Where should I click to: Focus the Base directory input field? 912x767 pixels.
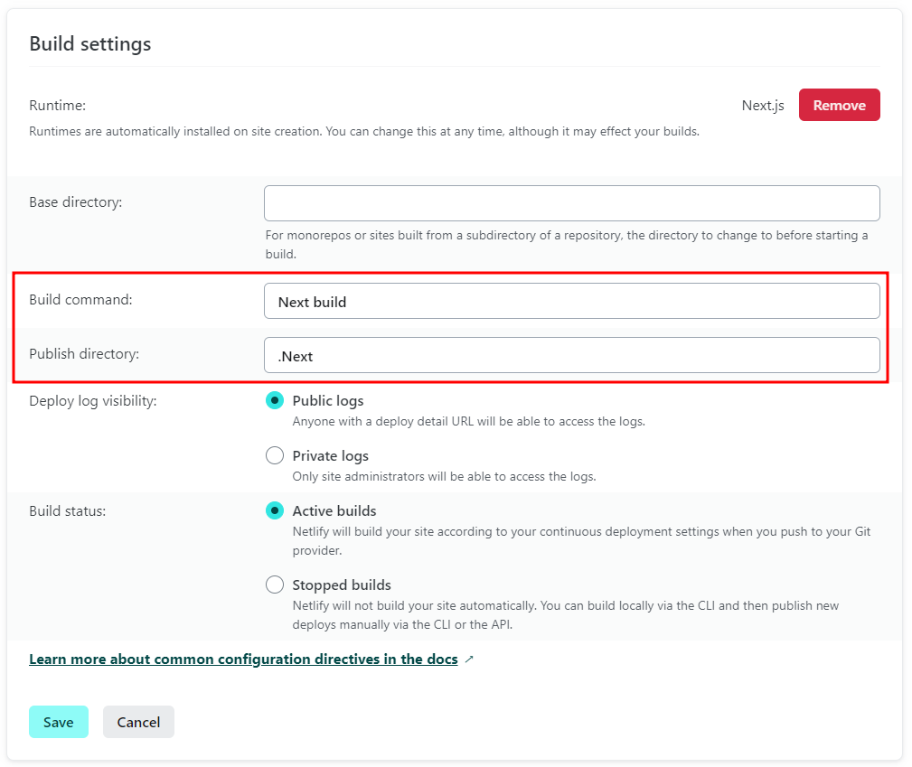pos(572,203)
